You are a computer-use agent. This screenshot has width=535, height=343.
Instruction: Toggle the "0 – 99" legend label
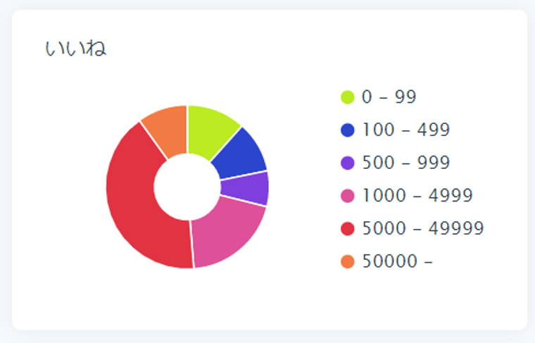click(x=389, y=97)
